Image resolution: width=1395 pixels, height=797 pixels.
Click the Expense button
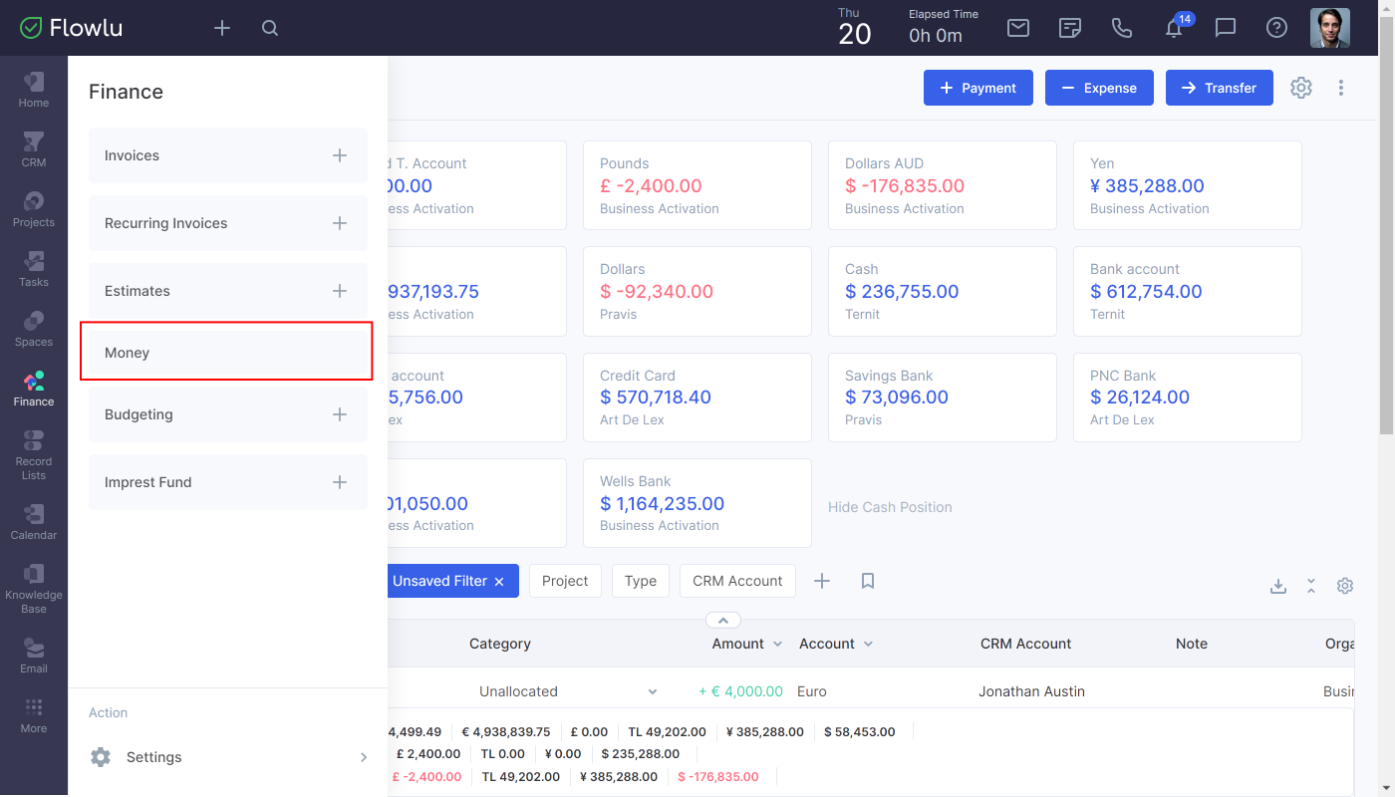coord(1099,88)
